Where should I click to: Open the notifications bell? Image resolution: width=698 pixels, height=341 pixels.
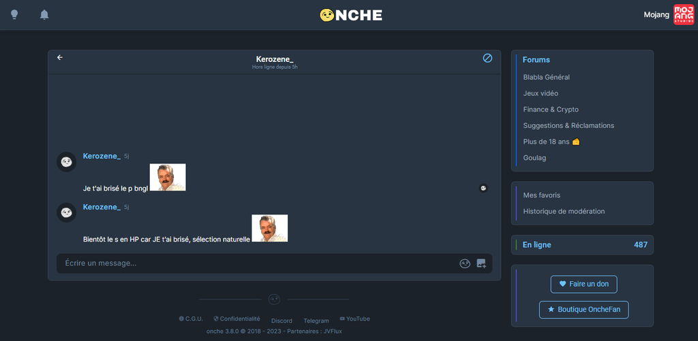tap(44, 15)
